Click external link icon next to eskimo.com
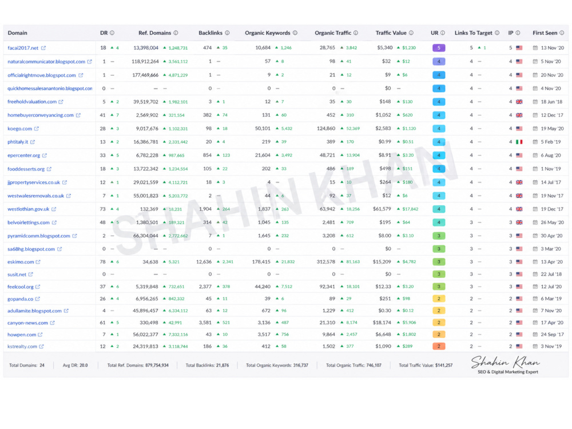The image size is (572, 429). tap(38, 262)
